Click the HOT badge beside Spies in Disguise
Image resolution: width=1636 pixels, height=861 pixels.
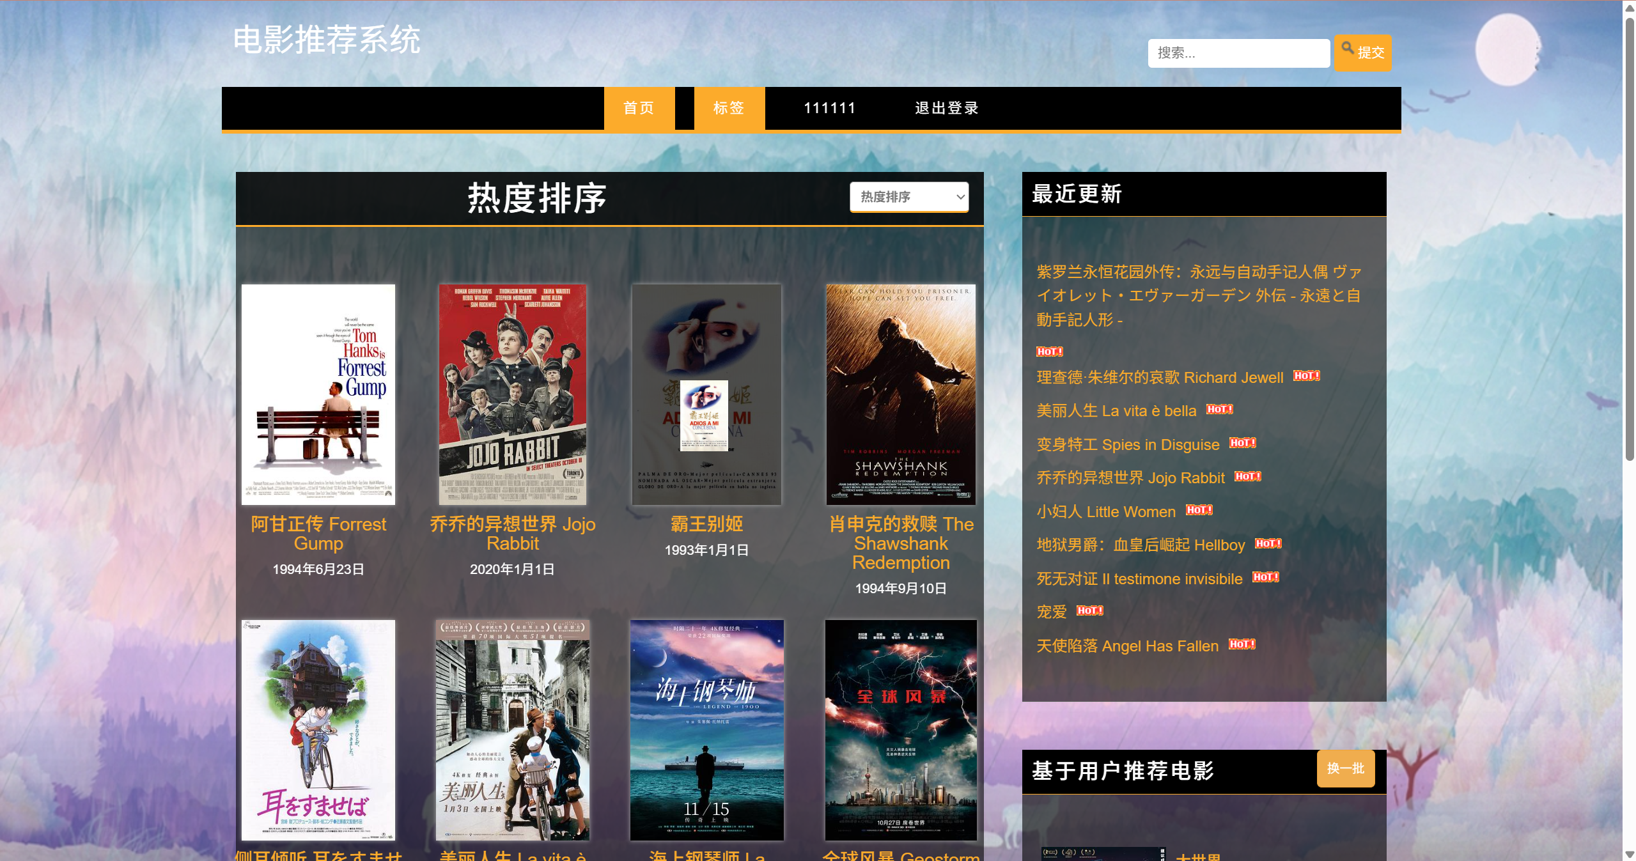tap(1242, 443)
